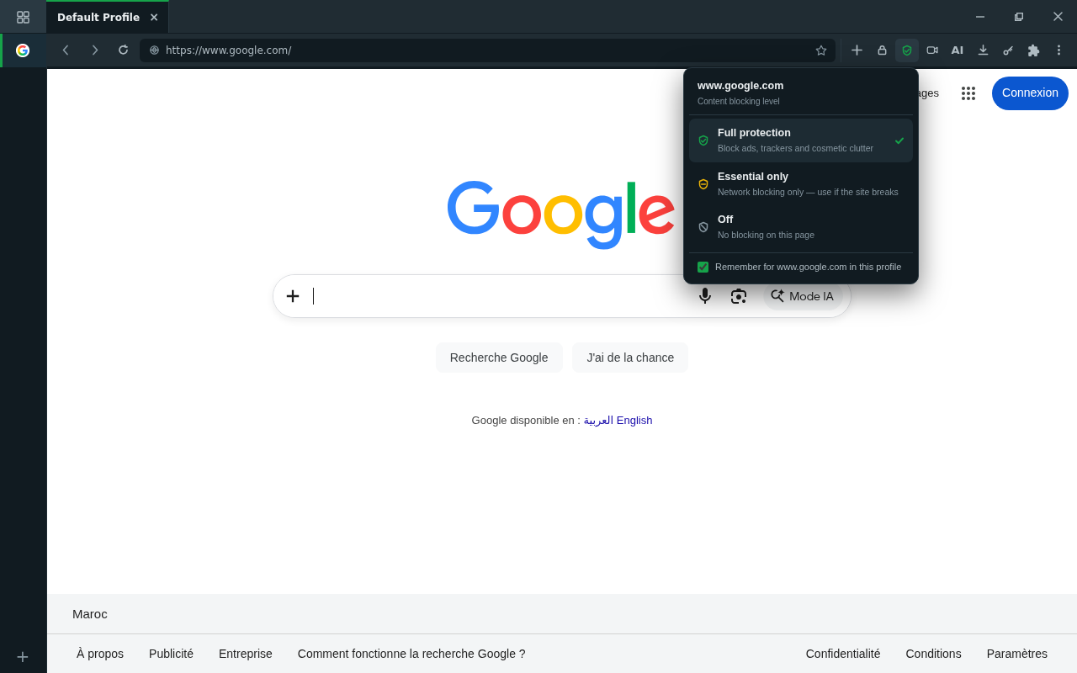Reload the current page

pos(123,50)
